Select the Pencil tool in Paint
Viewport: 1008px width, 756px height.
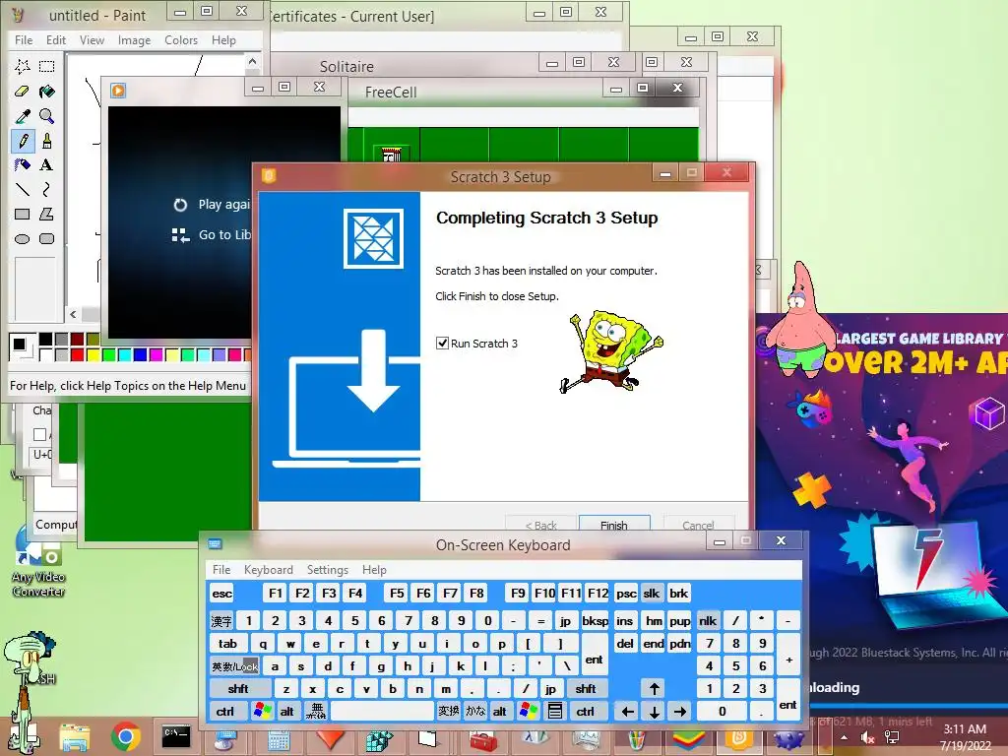(23, 141)
